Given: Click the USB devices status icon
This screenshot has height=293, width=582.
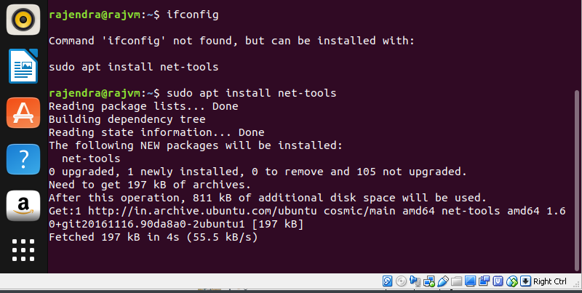Looking at the screenshot, I should [443, 281].
